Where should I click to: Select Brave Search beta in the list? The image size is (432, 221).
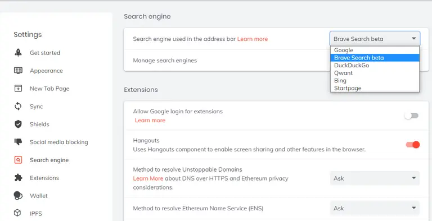[375, 58]
